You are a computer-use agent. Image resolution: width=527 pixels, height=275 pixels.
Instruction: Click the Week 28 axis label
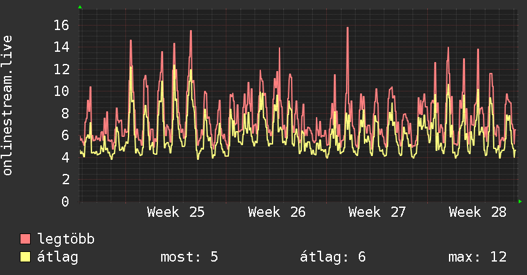[x=478, y=212]
